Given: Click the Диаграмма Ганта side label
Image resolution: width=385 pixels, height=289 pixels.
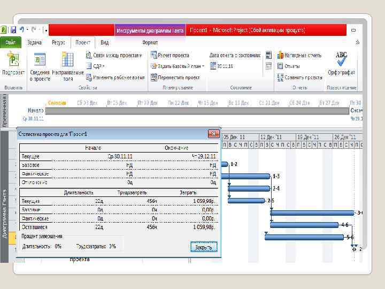Looking at the screenshot, I should coord(4,214).
